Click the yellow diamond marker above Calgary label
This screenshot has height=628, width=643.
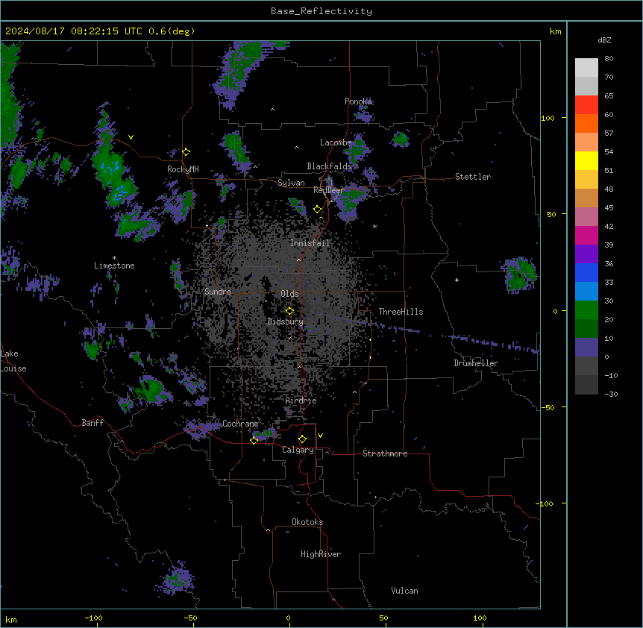tap(302, 439)
